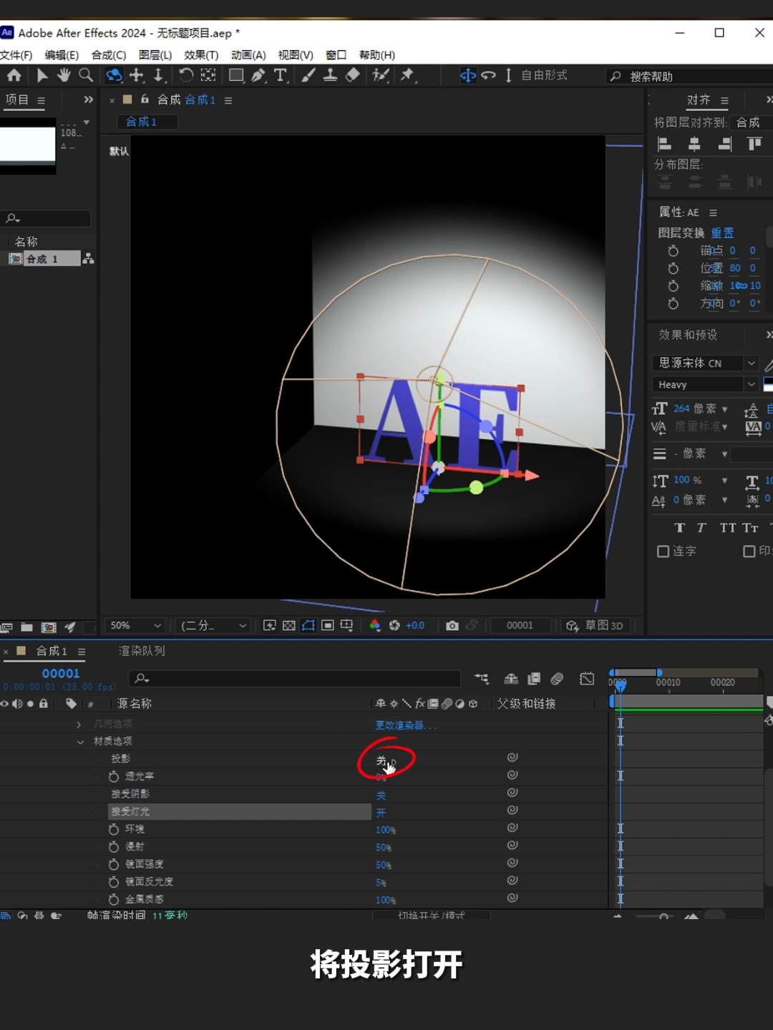Toggle the Accepts Shadows value 关

click(x=381, y=795)
